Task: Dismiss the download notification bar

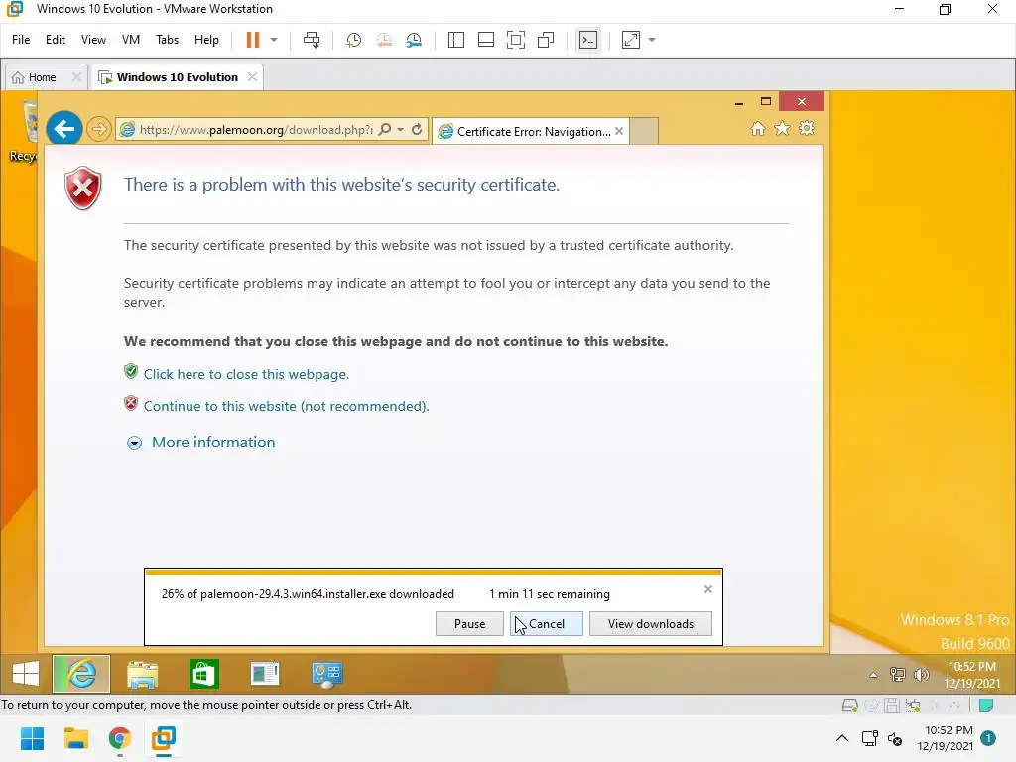Action: click(x=708, y=589)
